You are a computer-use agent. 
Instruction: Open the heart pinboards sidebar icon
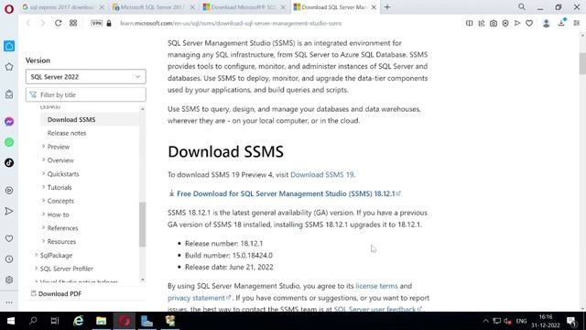(9, 238)
